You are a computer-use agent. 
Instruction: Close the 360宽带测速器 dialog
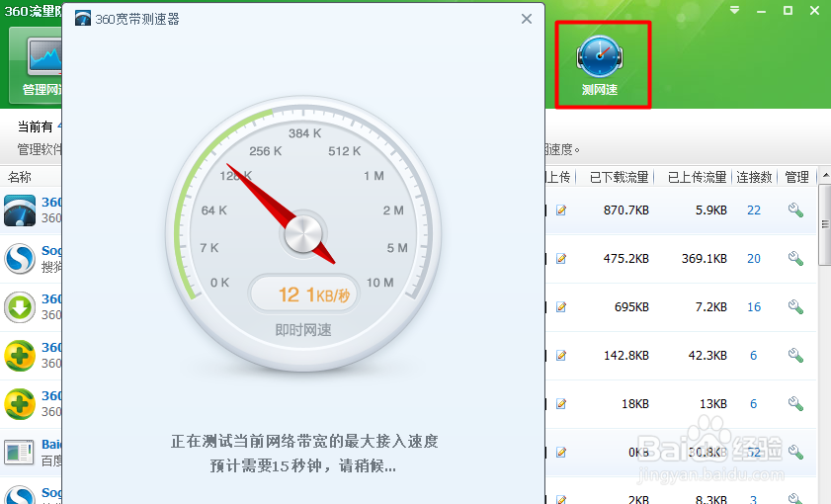pyautogui.click(x=527, y=19)
